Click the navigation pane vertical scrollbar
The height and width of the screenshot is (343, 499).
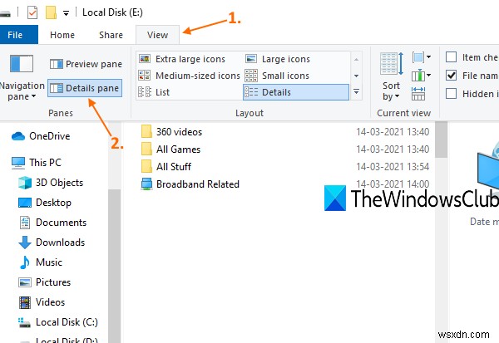point(114,266)
